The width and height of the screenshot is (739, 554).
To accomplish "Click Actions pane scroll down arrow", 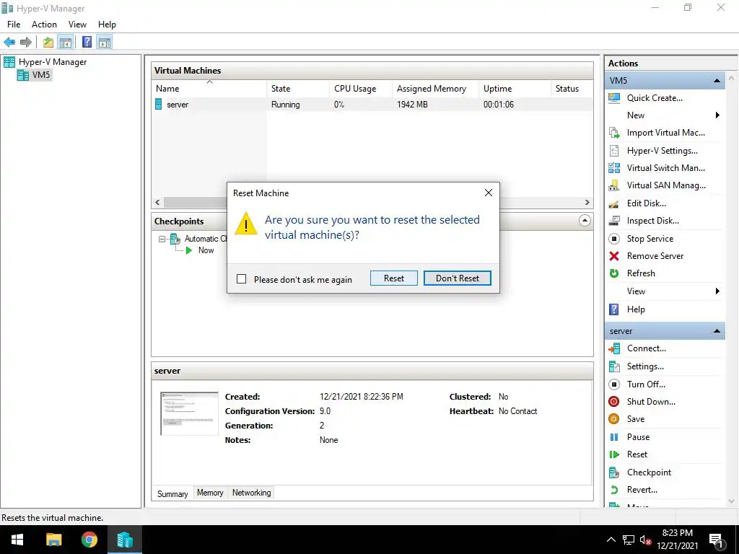I will (732, 502).
